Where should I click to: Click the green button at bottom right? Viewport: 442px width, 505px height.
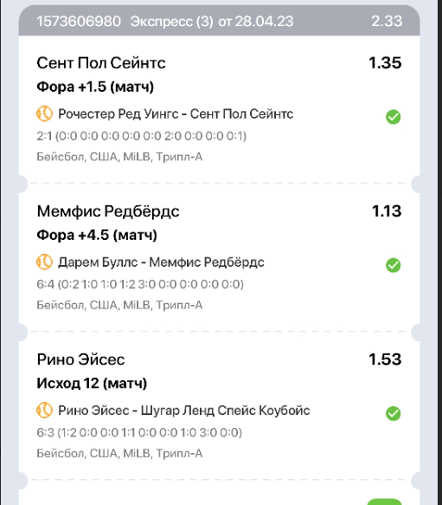384,502
